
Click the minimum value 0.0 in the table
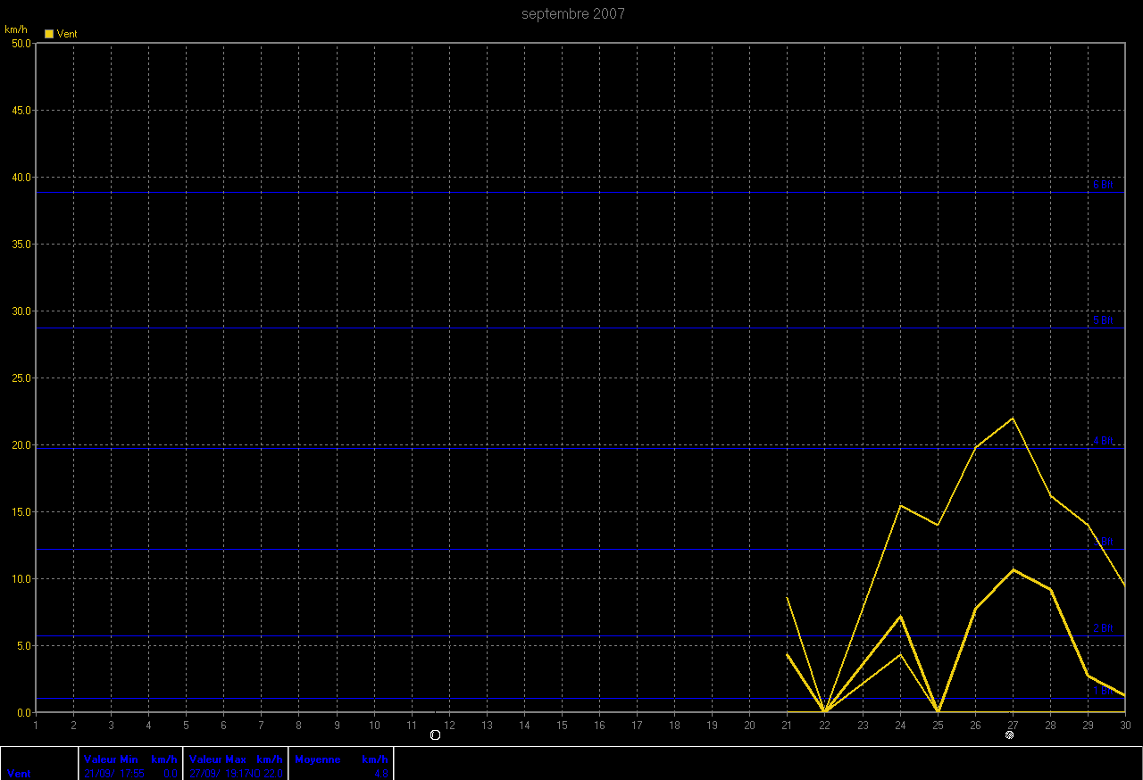click(x=171, y=774)
